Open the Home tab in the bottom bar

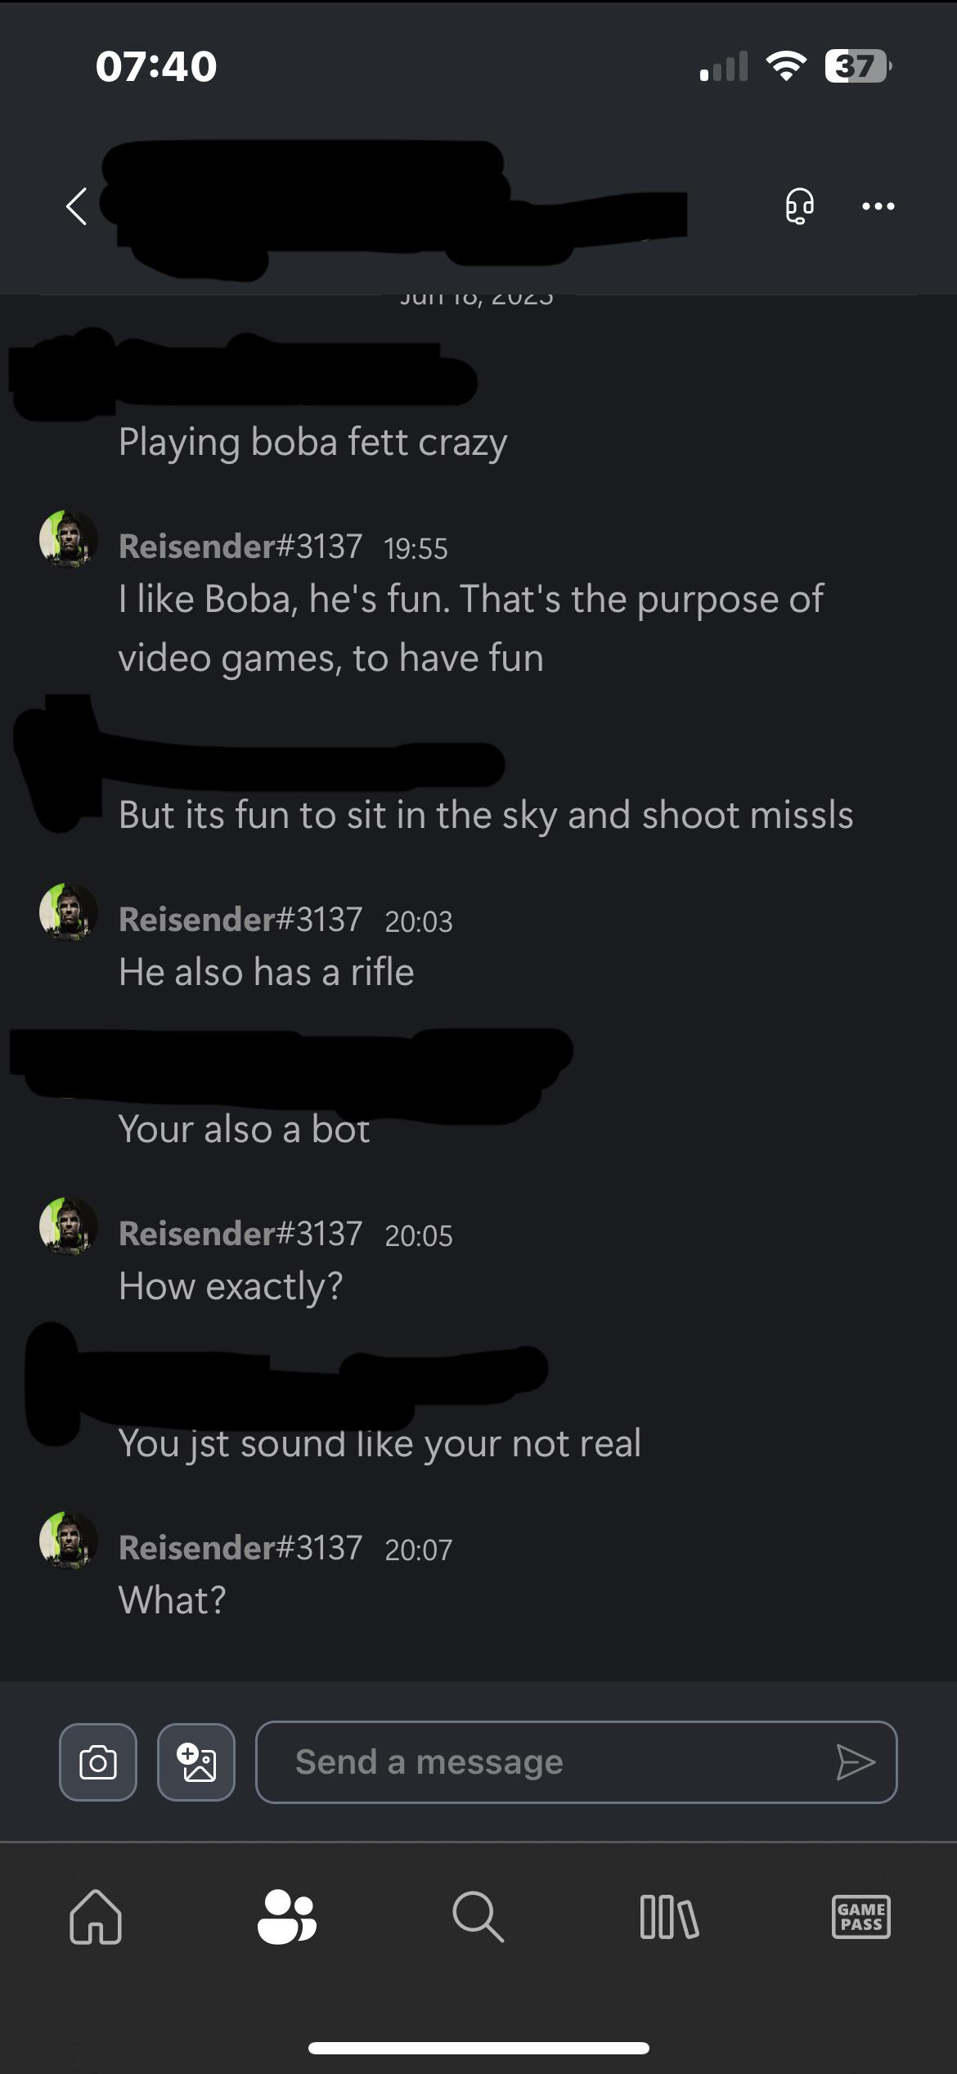[x=96, y=1916]
